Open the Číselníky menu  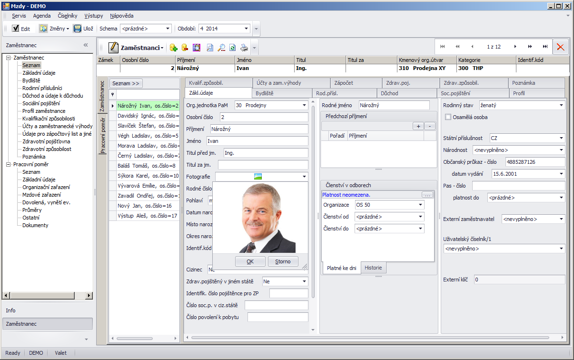pyautogui.click(x=68, y=16)
